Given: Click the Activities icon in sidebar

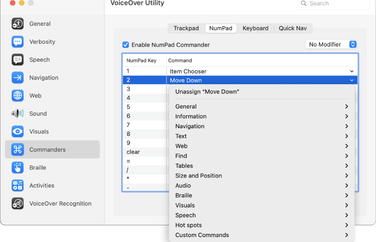Looking at the screenshot, I should tap(17, 185).
